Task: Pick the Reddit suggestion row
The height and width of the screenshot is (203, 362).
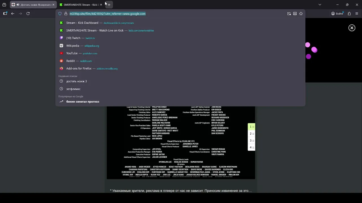Action: coord(180,61)
